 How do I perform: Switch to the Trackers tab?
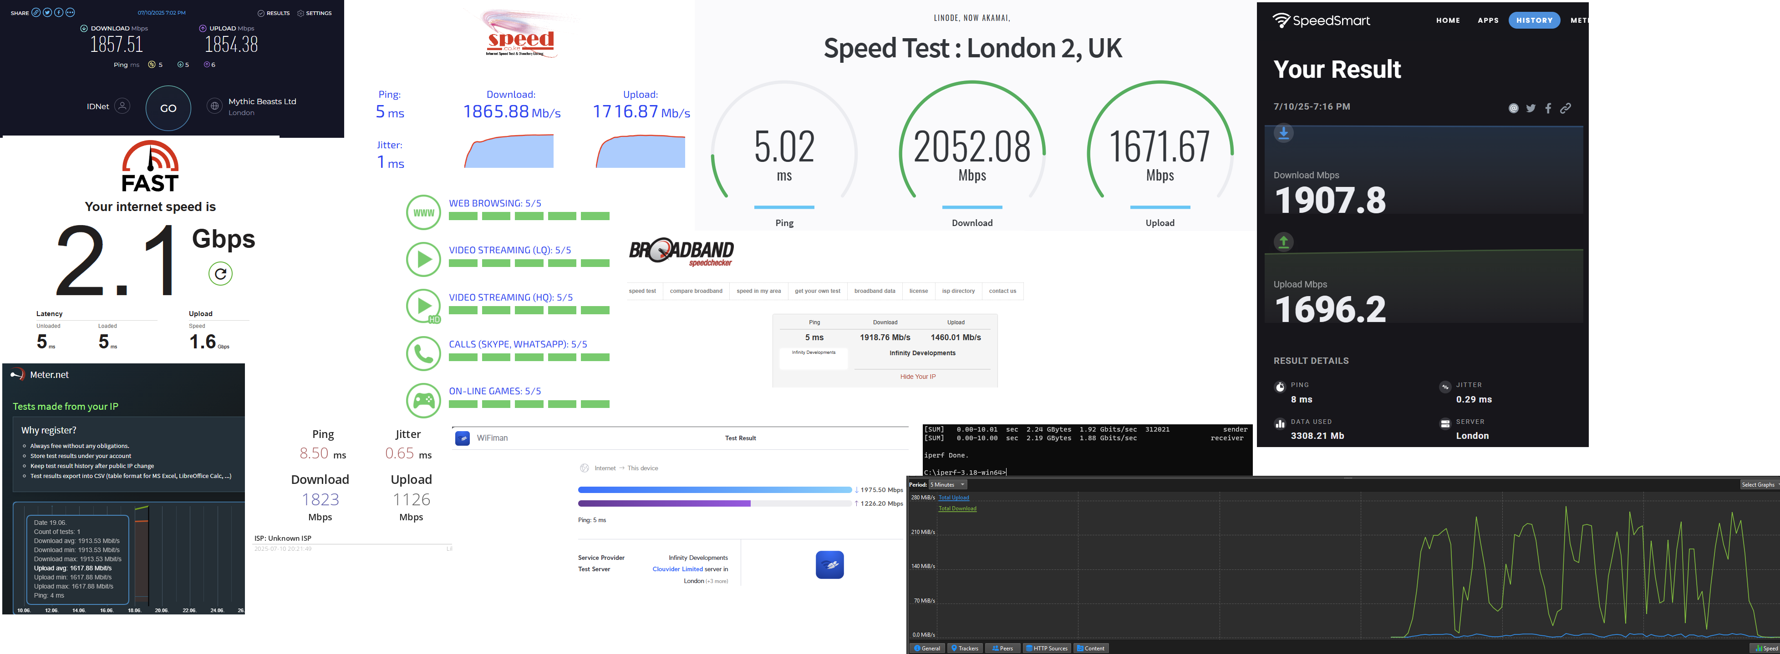pyautogui.click(x=965, y=649)
